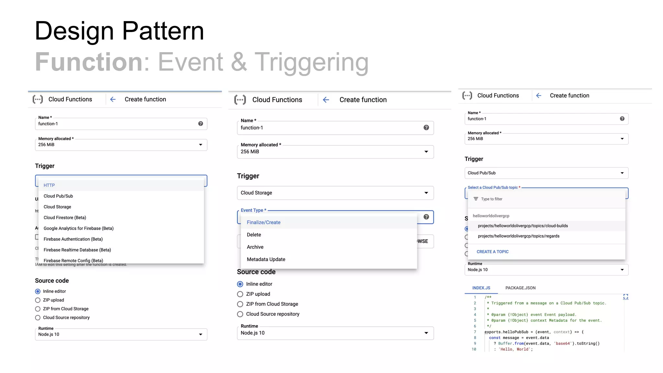Image resolution: width=663 pixels, height=373 pixels.
Task: Choose Cloud Pub/Sub from trigger list
Action: click(58, 196)
